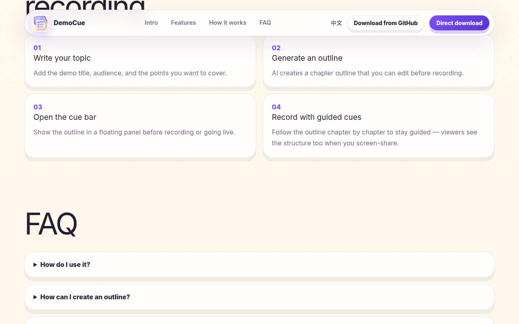Click the step number 01 label
Viewport: 519px width, 324px height.
point(37,48)
